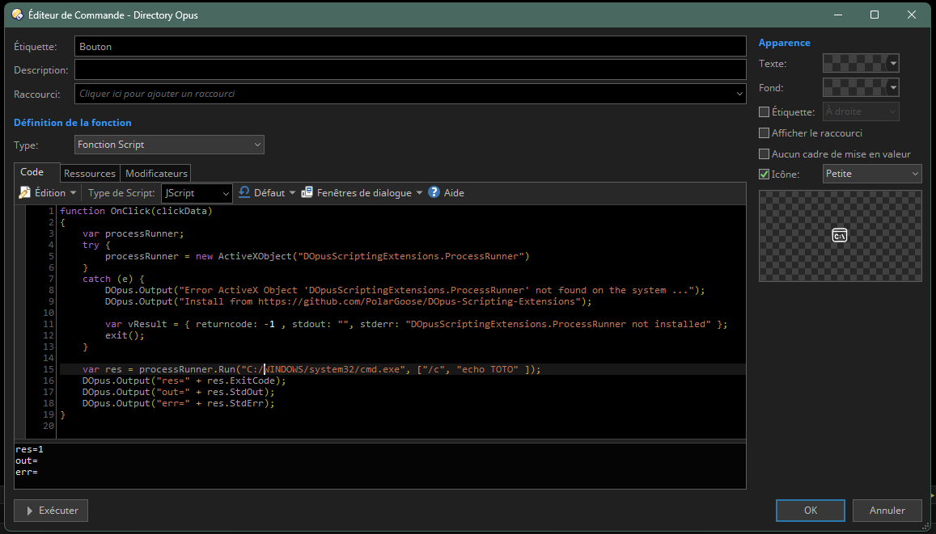Open the Fenêtres de dialogue menu
Viewport: 936px width, 534px height.
coord(362,192)
